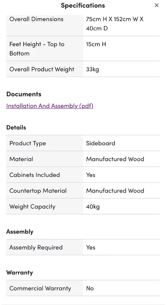166x305 pixels.
Task: Click the Sideboard product type value
Action: (100, 143)
